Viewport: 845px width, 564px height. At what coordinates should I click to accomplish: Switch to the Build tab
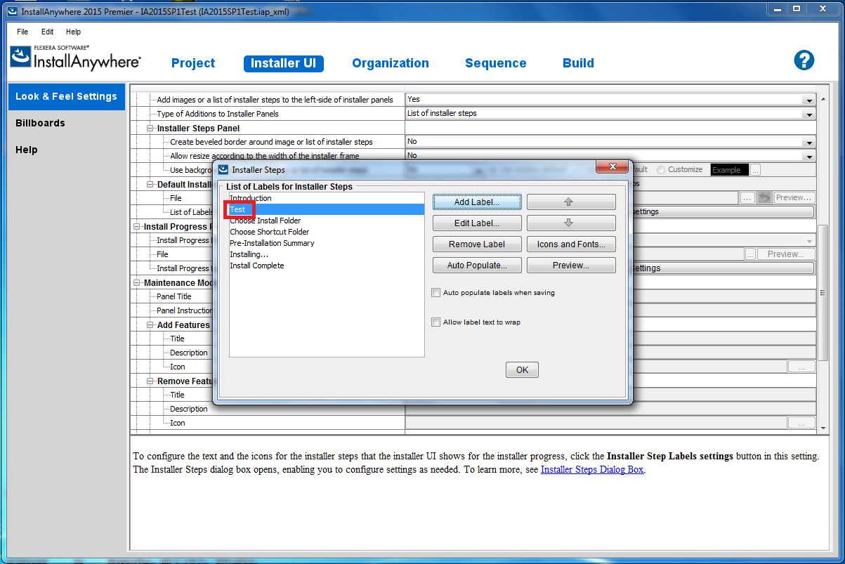(x=579, y=63)
